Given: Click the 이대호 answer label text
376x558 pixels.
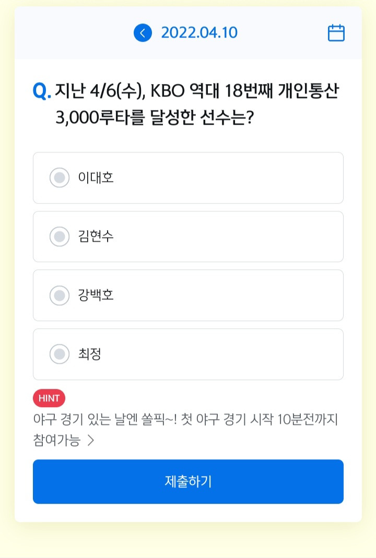Looking at the screenshot, I should click(x=96, y=177).
